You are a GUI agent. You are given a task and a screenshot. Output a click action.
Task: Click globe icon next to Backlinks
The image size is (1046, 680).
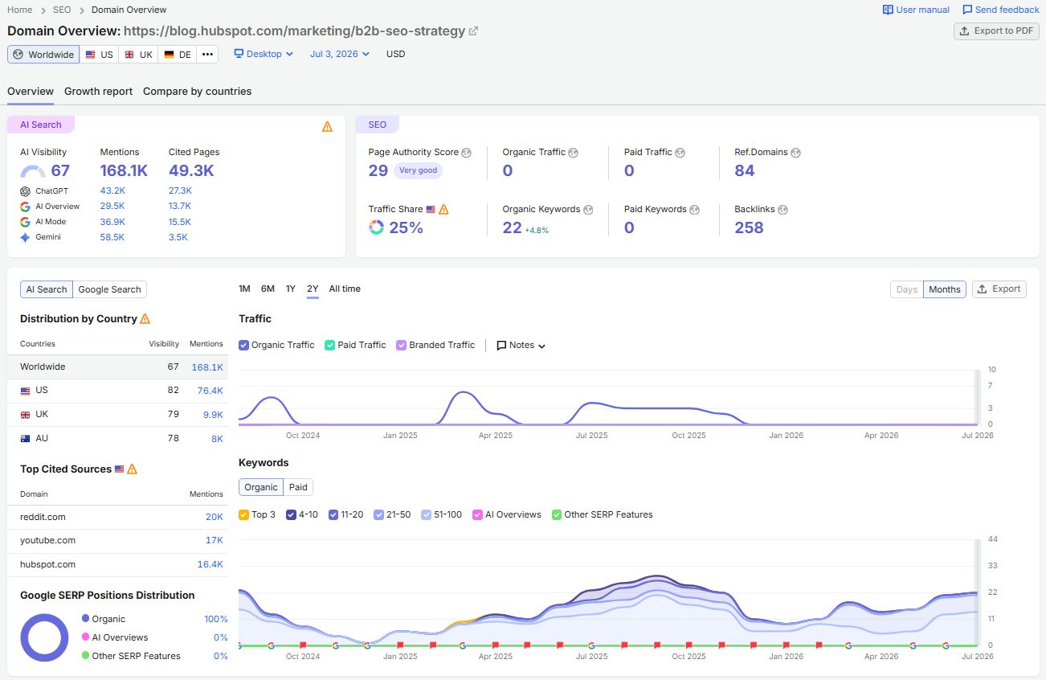[x=782, y=210]
